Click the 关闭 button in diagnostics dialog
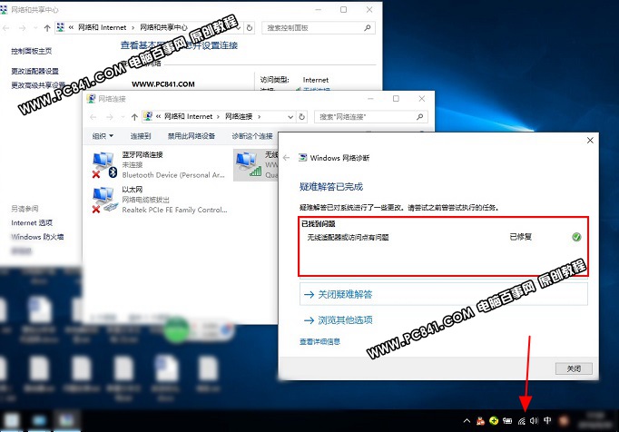The height and width of the screenshot is (432, 619). (574, 368)
